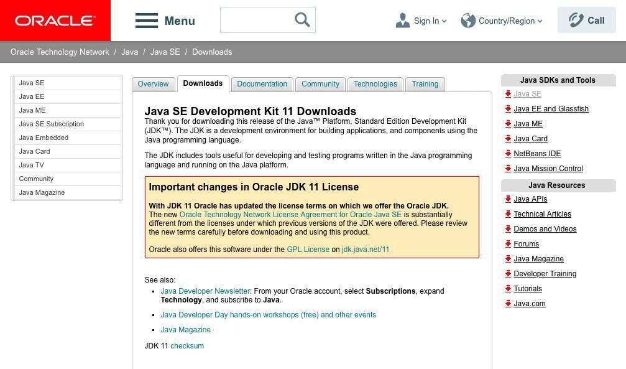Image resolution: width=626 pixels, height=369 pixels.
Task: Click the phone icon on Call button
Action: 576,20
